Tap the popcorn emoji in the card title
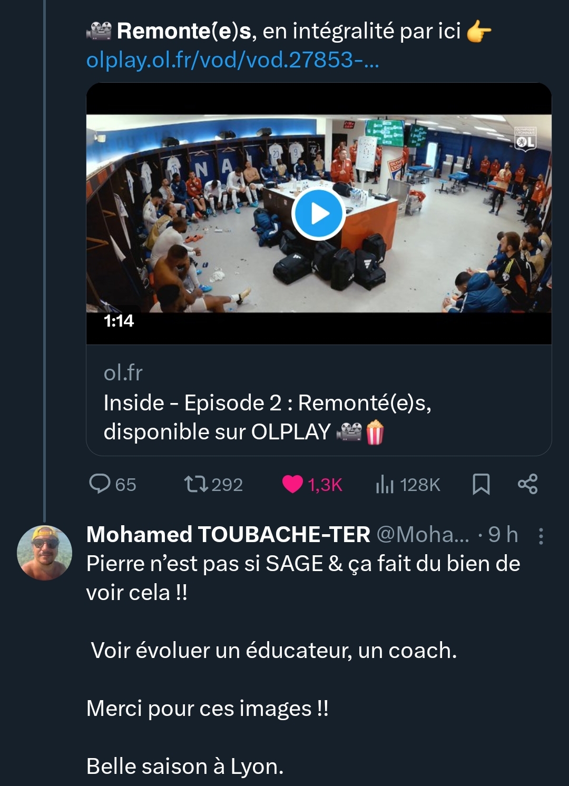 [x=375, y=433]
